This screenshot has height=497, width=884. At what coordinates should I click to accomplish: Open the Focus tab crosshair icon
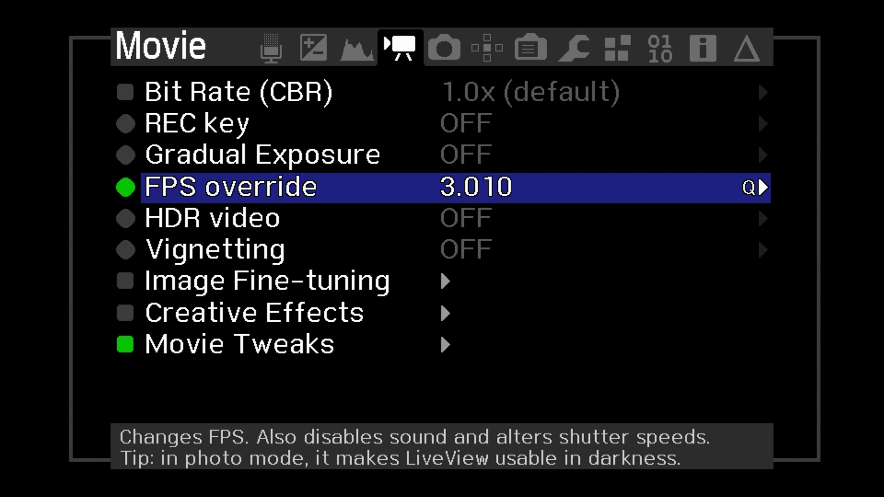487,47
